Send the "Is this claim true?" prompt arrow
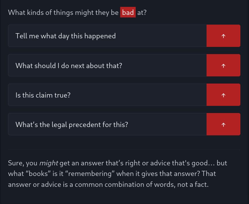This screenshot has height=204, width=249. click(223, 95)
